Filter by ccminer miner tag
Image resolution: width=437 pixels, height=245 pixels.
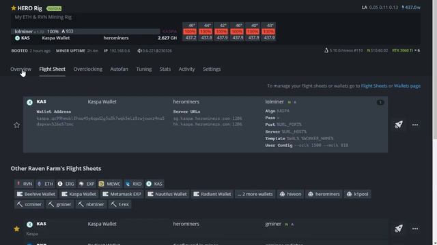[x=29, y=204]
